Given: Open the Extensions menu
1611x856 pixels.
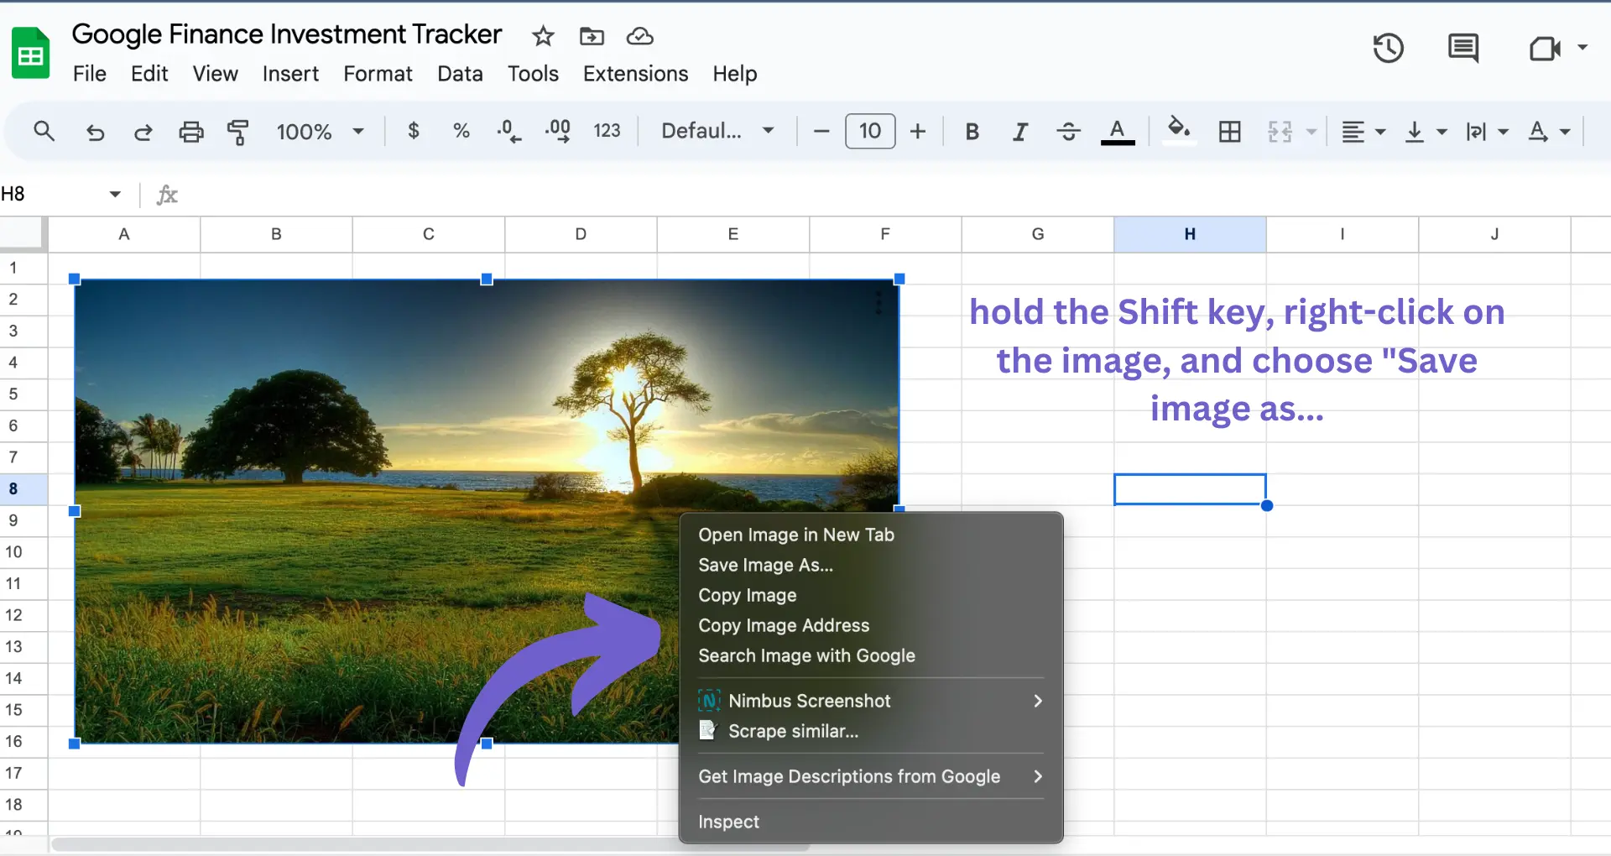Looking at the screenshot, I should [635, 74].
